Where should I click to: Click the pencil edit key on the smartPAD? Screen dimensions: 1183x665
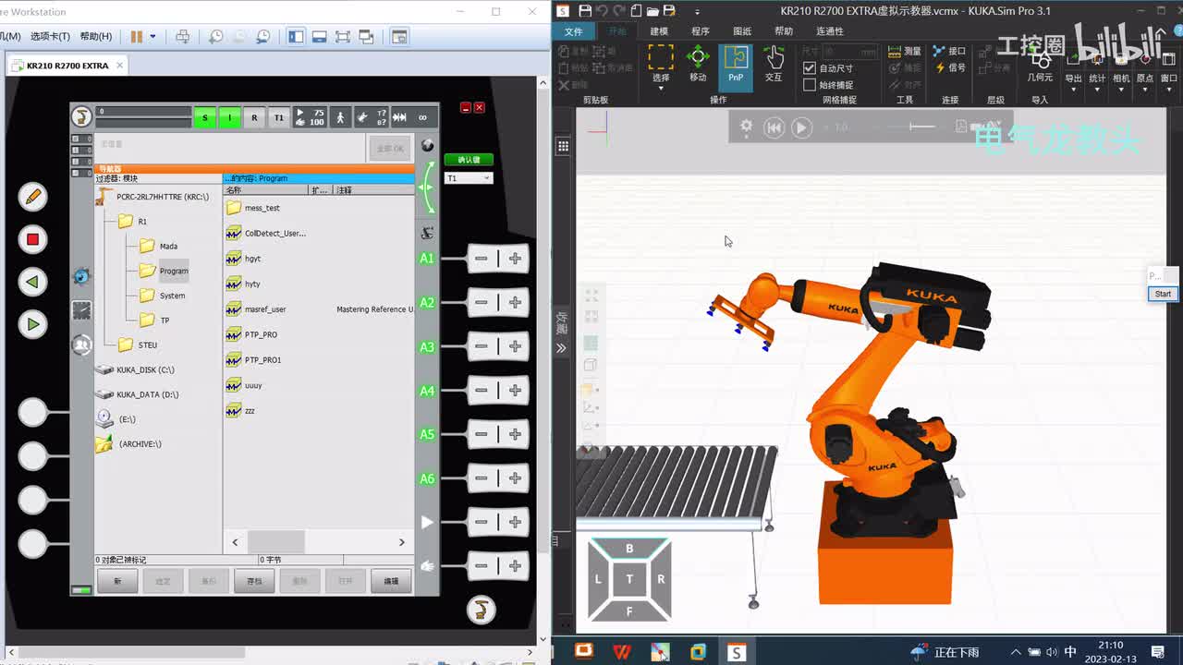32,197
